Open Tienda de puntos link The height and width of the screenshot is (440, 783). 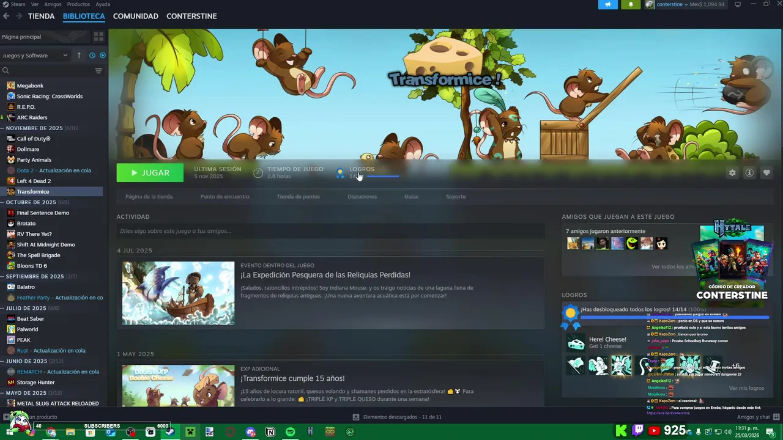pos(298,197)
